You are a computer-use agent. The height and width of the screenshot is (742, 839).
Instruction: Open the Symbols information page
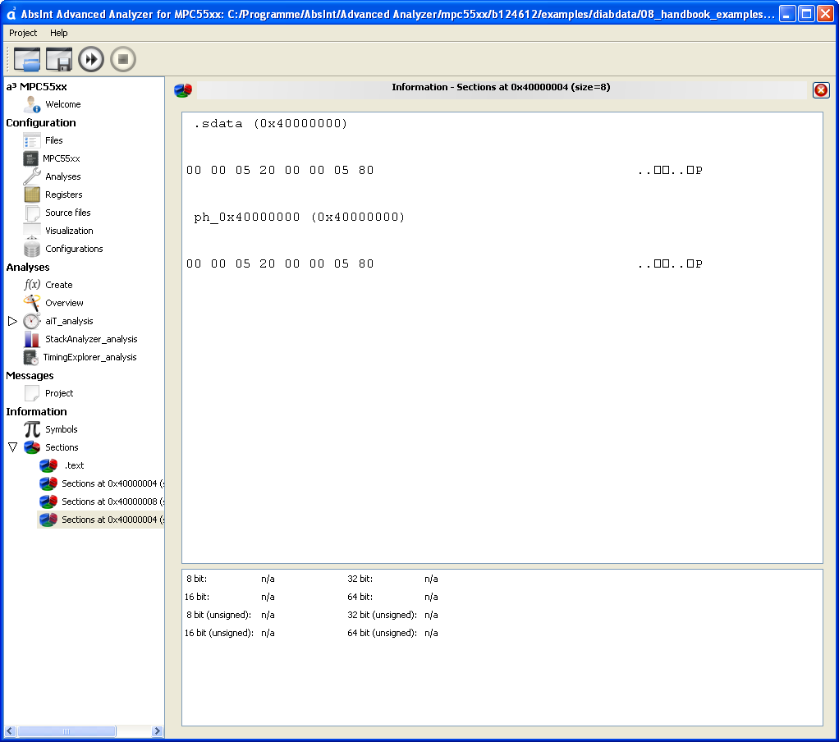pyautogui.click(x=62, y=429)
